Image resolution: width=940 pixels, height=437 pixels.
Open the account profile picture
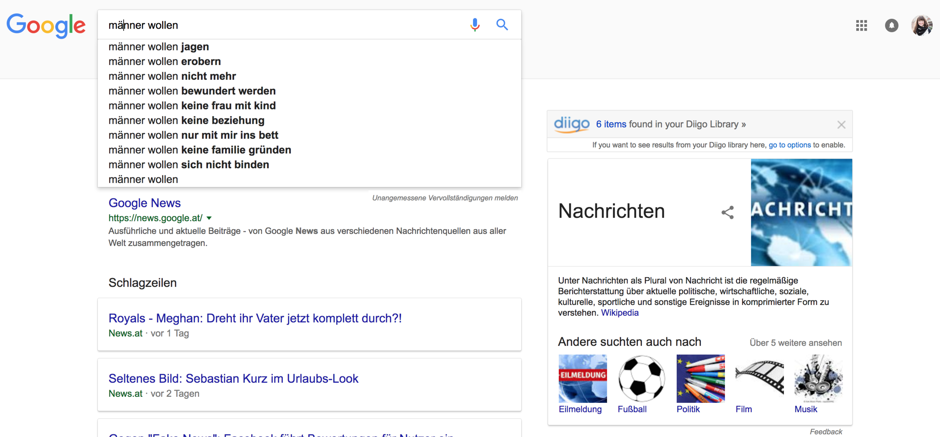click(921, 26)
